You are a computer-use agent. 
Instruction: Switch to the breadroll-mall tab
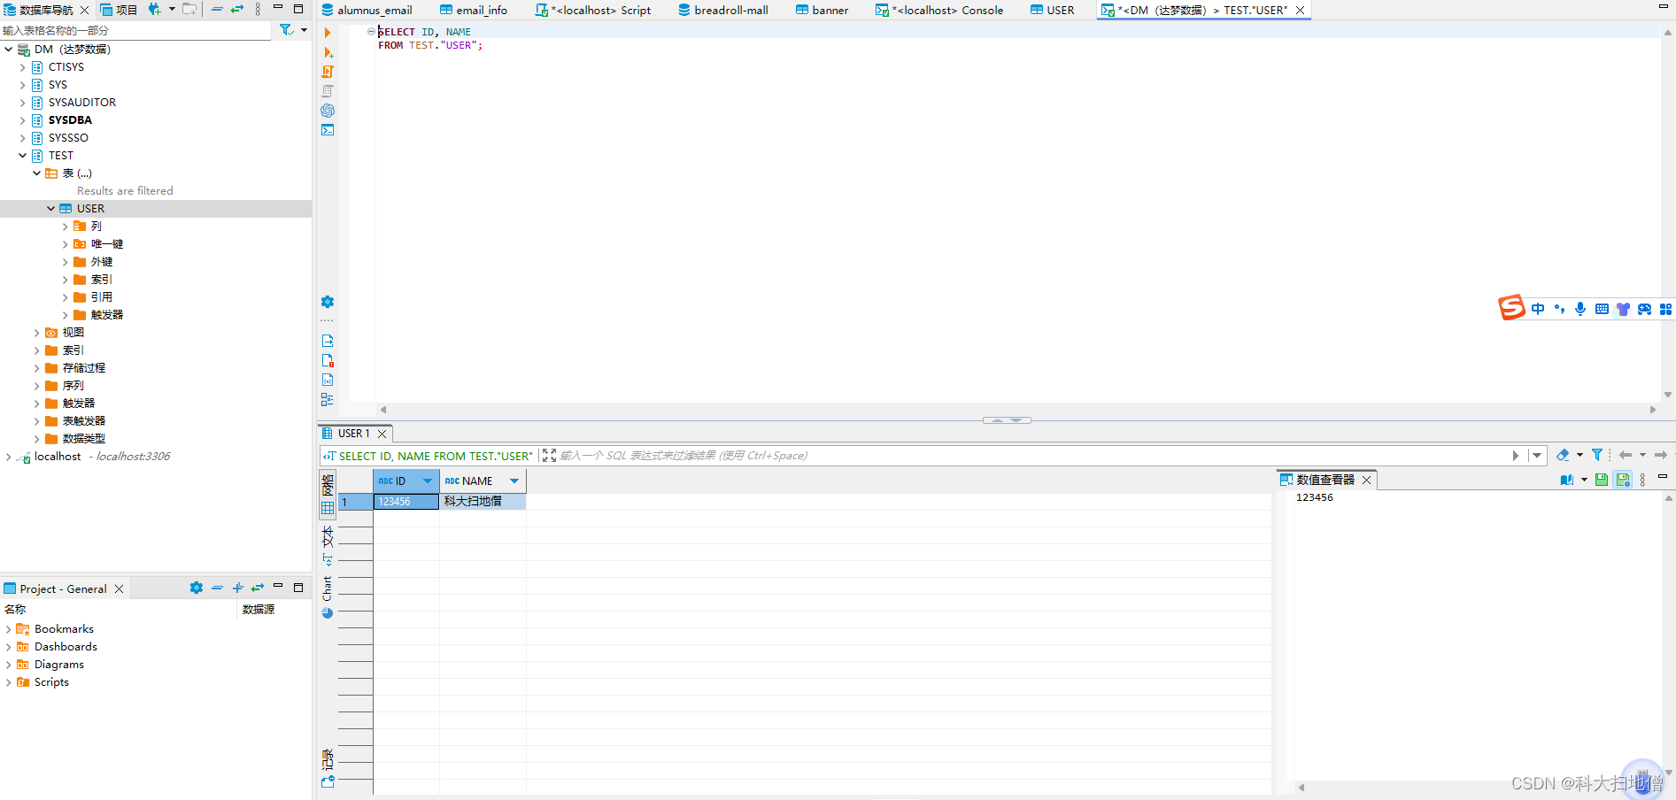730,11
